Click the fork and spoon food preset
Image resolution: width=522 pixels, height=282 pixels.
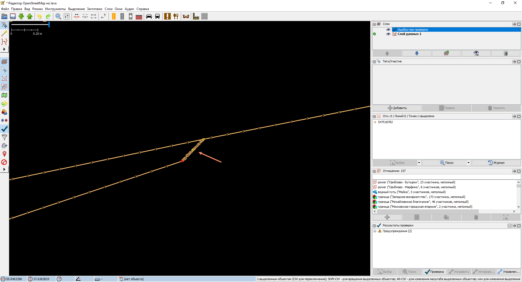pyautogui.click(x=176, y=16)
